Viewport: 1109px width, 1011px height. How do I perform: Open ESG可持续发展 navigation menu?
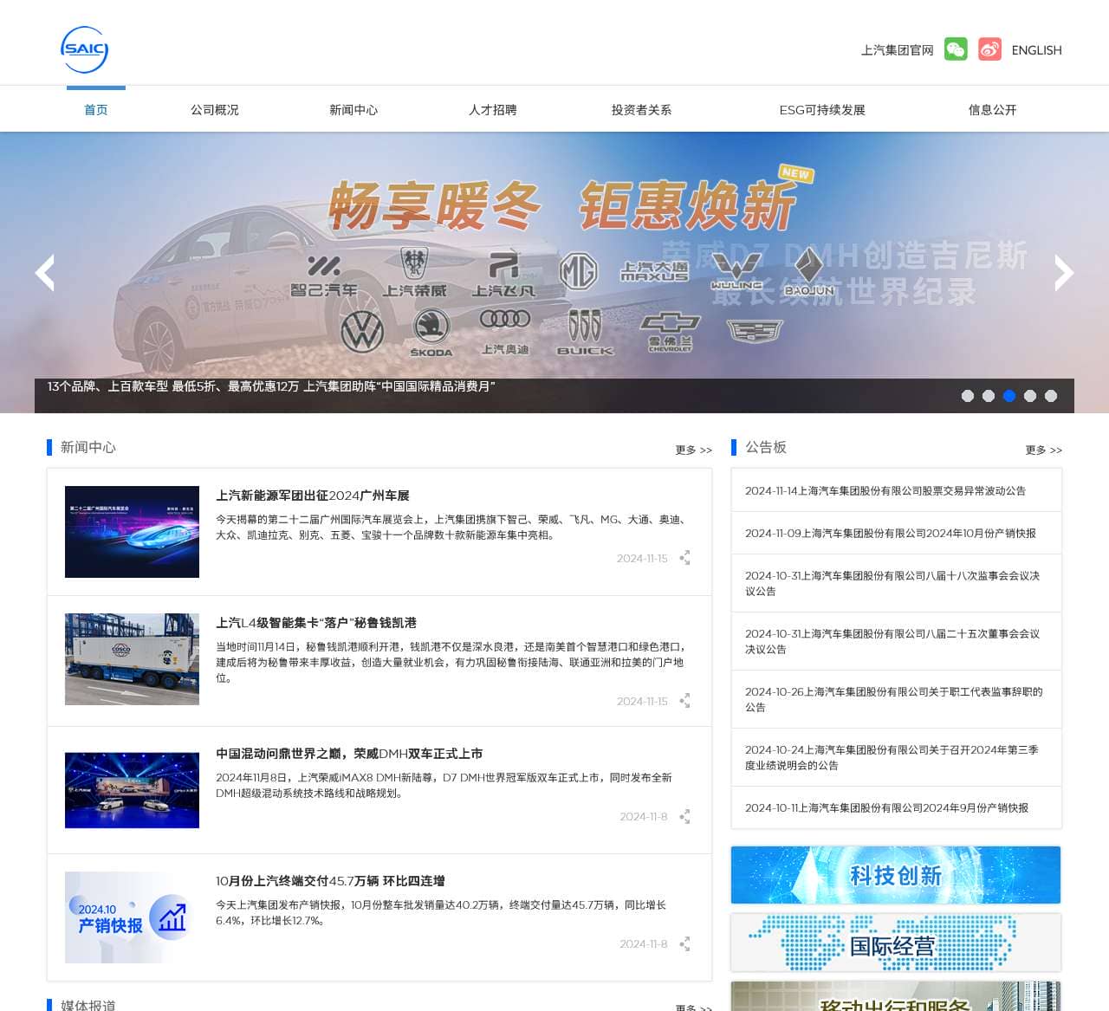[822, 110]
